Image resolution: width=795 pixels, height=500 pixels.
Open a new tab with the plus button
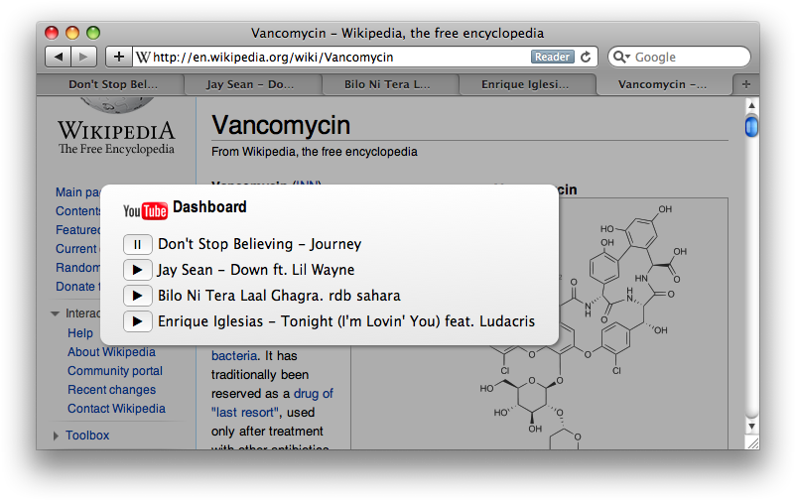pos(746,84)
